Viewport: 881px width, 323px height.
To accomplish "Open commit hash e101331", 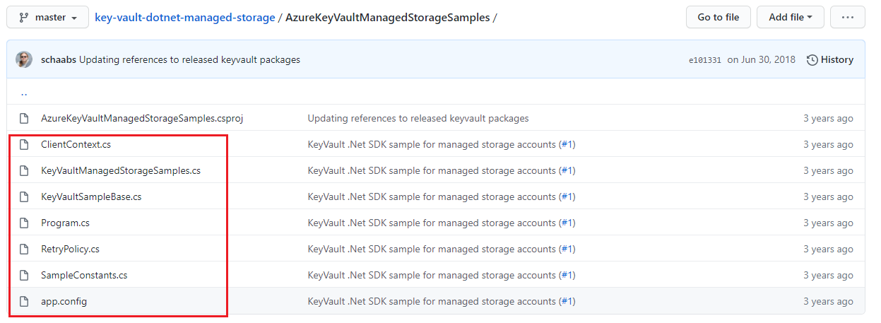I will [704, 61].
